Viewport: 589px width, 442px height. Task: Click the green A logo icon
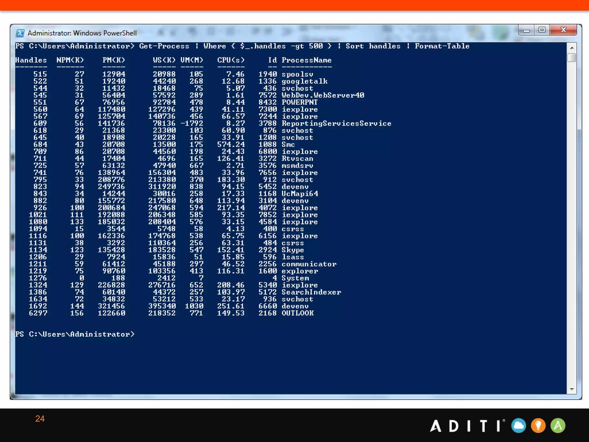click(x=558, y=426)
